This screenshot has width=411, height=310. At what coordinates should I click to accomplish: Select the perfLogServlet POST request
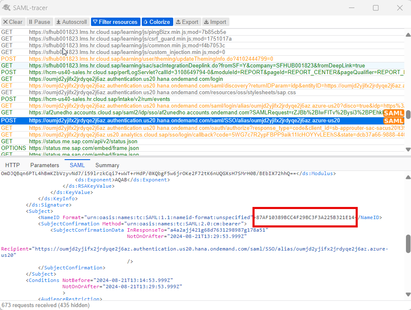pos(202,72)
